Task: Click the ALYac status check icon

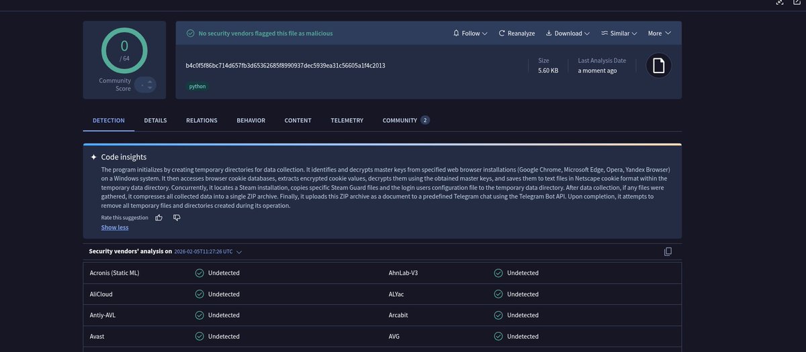Action: click(x=498, y=294)
